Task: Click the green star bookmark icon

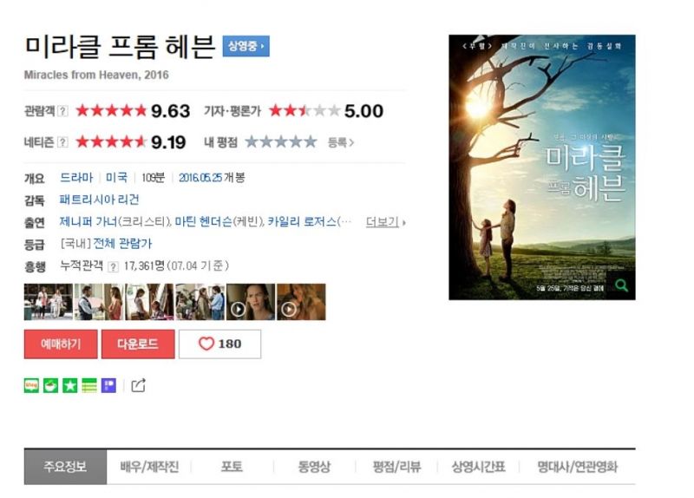Action: [70, 385]
